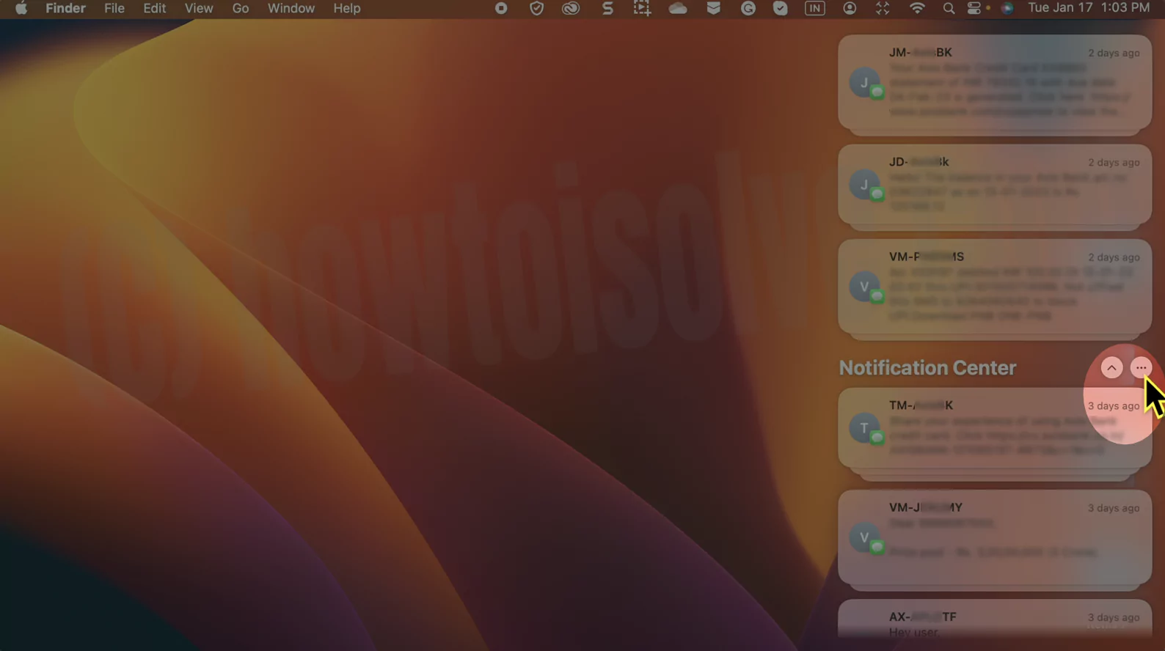Click the V avatar on VM-P notification
Screen dimensions: 1165x651
tap(865, 287)
